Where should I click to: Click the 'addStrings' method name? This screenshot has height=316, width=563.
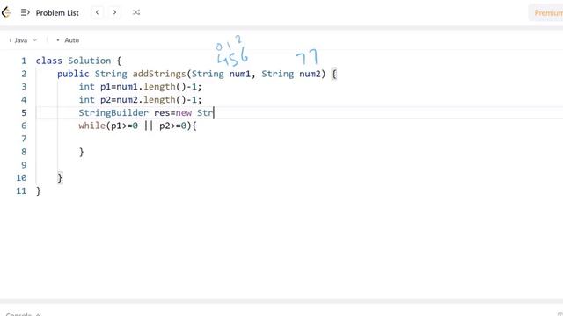click(x=159, y=74)
